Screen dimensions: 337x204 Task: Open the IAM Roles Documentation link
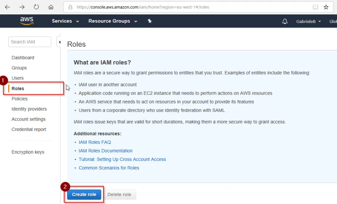tap(105, 151)
